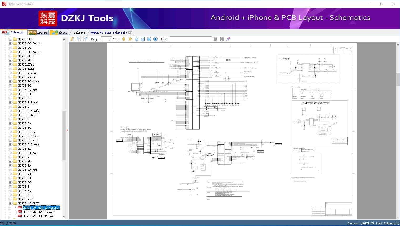Screen dimensions: 400x226
Task: Click the Find text input field
Action: [191, 39]
